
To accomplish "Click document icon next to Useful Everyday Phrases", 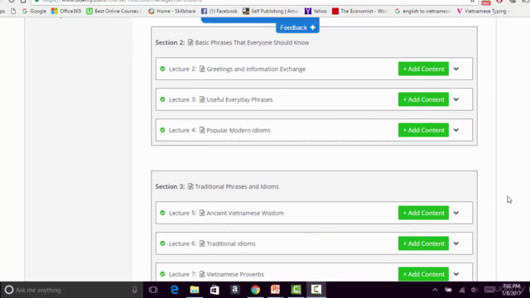I will tap(202, 99).
